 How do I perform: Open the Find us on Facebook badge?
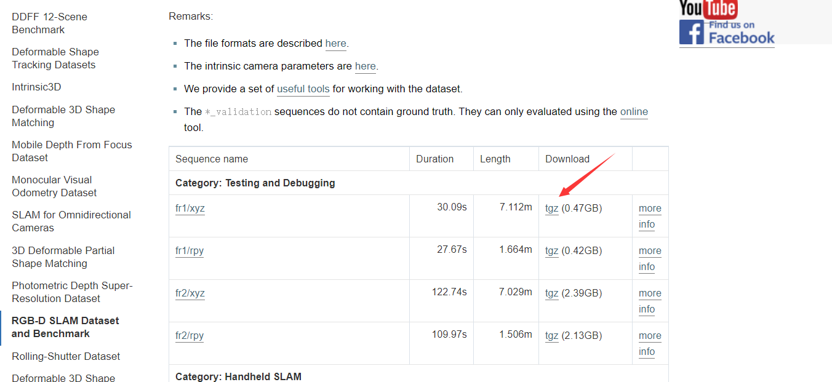727,33
